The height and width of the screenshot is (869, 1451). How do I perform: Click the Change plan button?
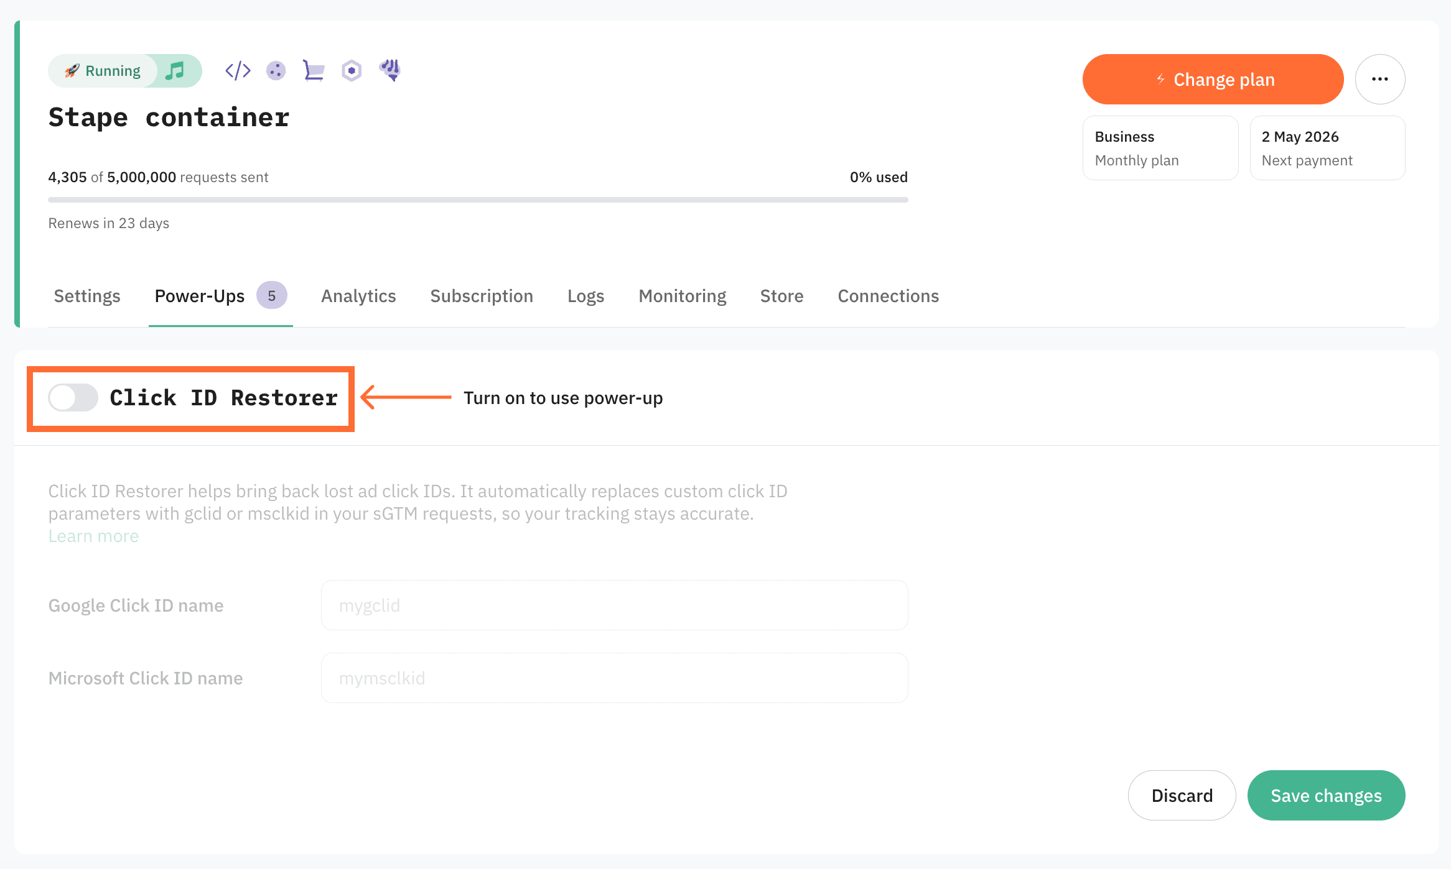[1212, 79]
